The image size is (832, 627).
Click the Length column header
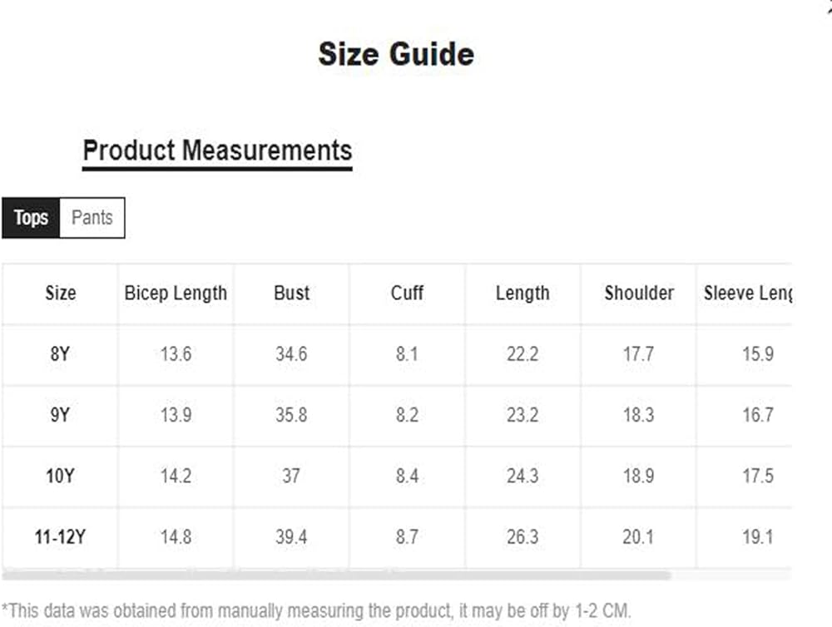click(522, 293)
